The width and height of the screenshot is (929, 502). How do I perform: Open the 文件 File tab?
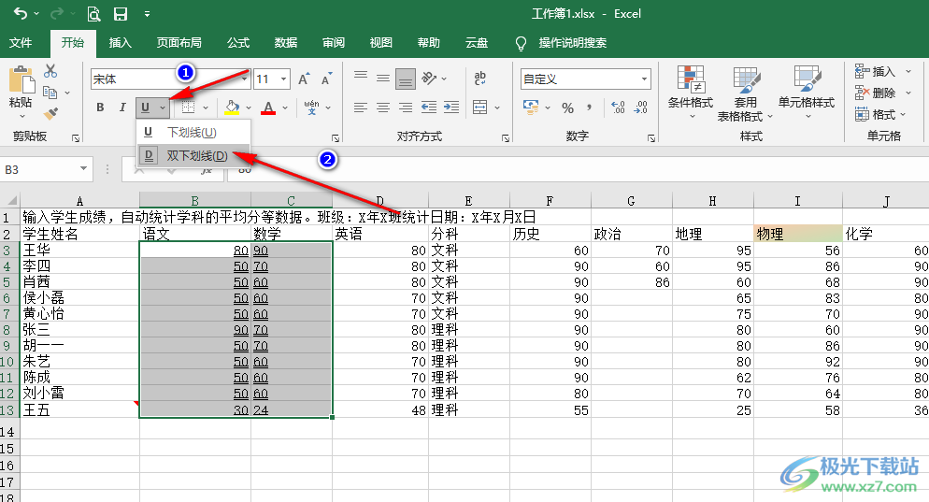point(21,43)
